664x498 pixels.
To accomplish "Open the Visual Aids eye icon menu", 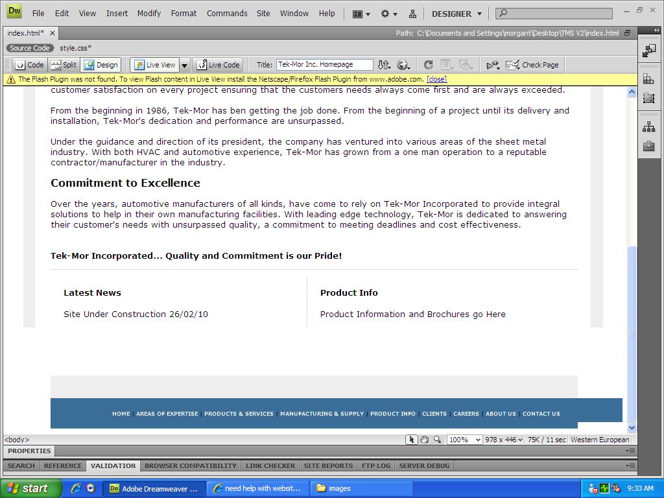I will coord(466,65).
